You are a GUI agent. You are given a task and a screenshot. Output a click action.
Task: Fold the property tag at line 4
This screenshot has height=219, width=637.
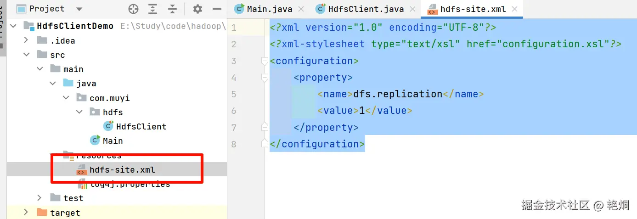tap(264, 78)
